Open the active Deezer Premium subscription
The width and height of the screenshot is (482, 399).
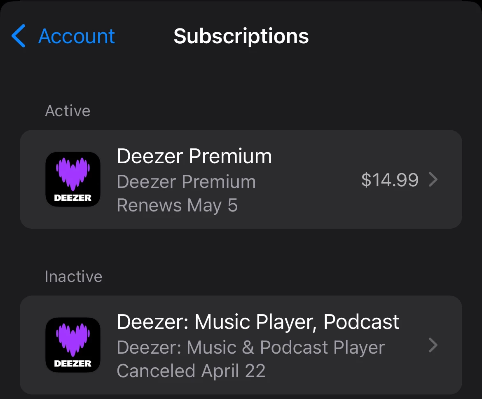[241, 179]
